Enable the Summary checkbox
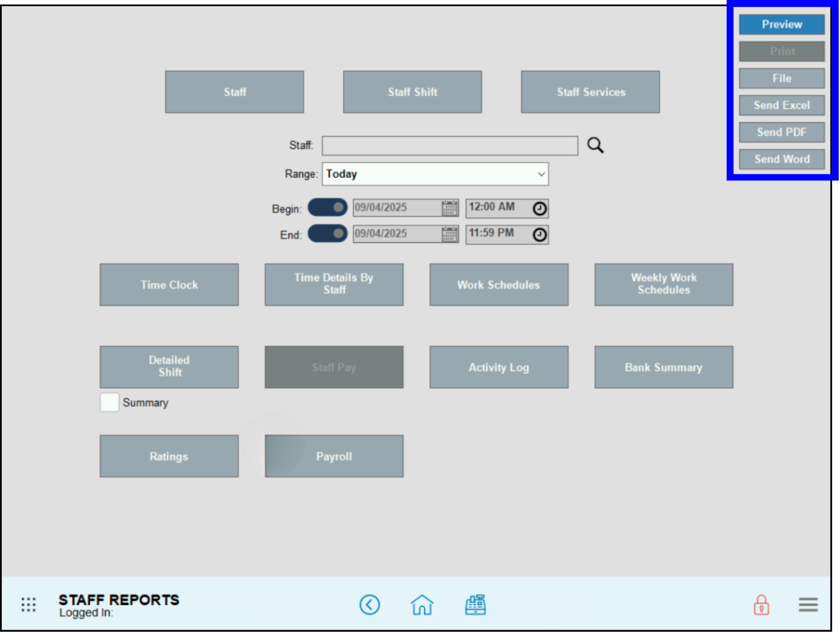Image resolution: width=840 pixels, height=633 pixels. pyautogui.click(x=109, y=402)
